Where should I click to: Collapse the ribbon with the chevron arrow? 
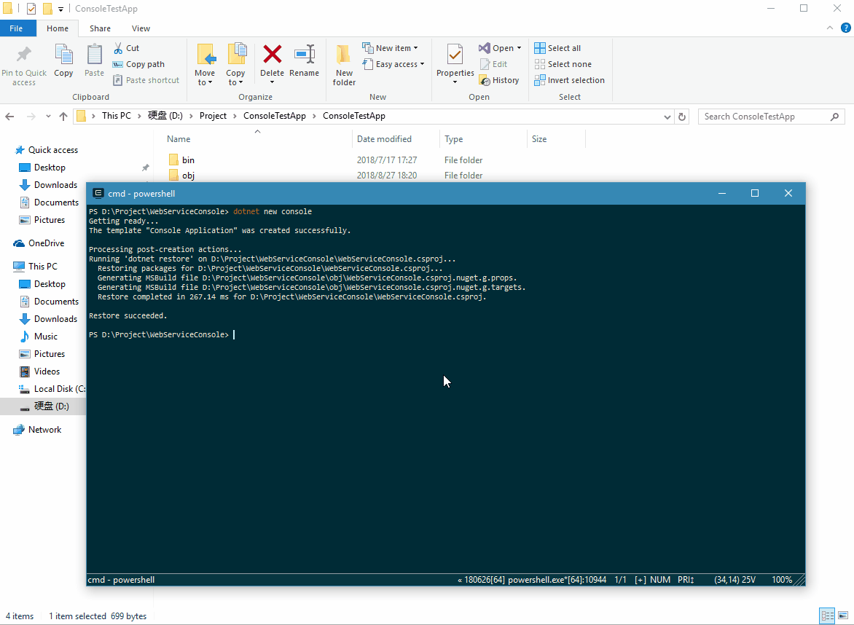(x=828, y=28)
